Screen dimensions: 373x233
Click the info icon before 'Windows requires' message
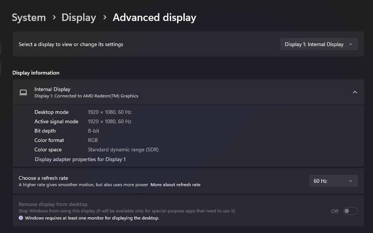click(21, 218)
